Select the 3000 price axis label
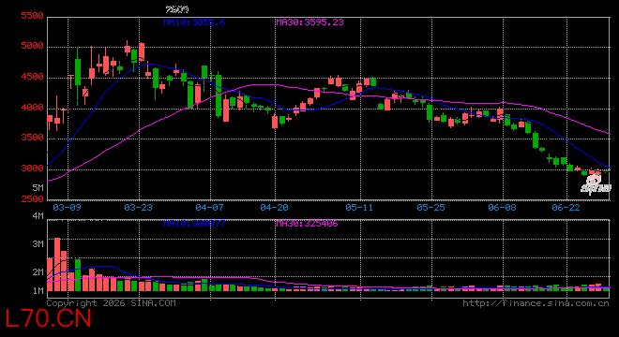619x337 pixels. pos(32,168)
